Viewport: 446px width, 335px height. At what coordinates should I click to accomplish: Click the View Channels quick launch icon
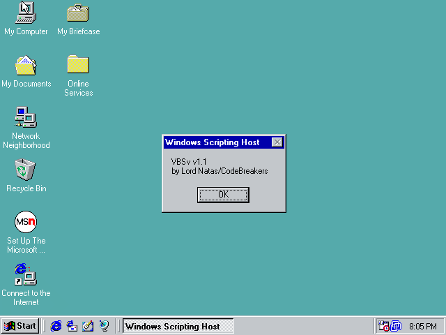tap(104, 326)
